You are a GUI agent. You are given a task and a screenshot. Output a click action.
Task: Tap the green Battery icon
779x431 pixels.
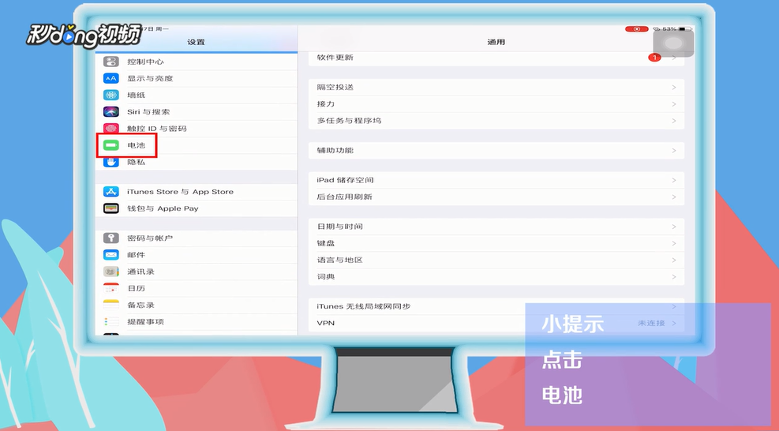(x=110, y=145)
